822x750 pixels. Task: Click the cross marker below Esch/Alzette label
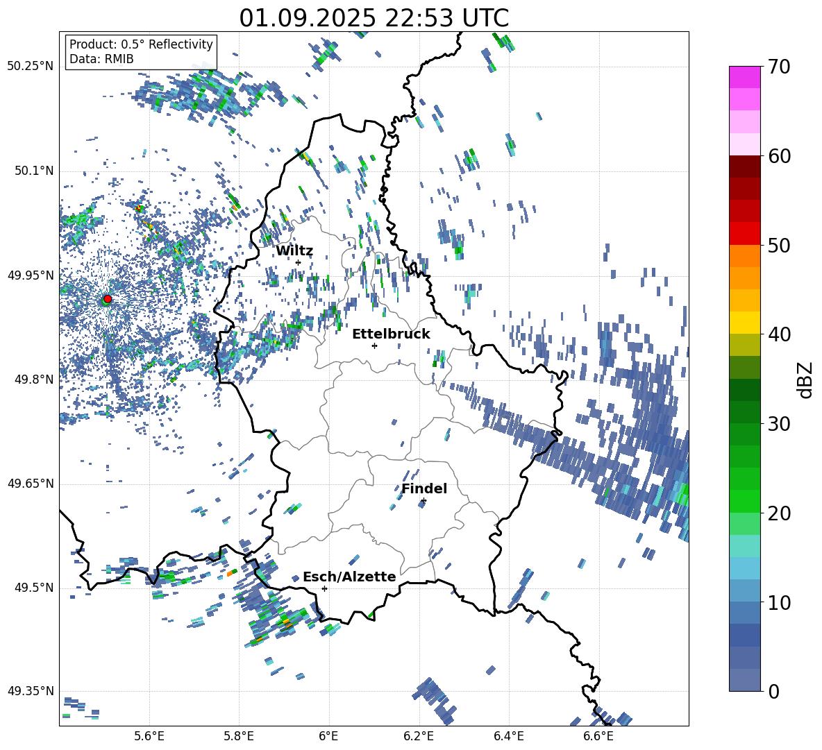[324, 588]
